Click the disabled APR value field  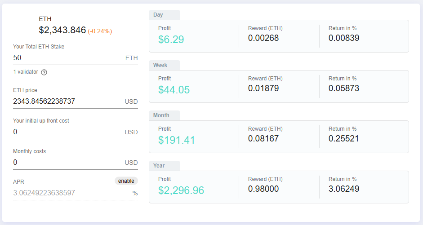(x=67, y=193)
